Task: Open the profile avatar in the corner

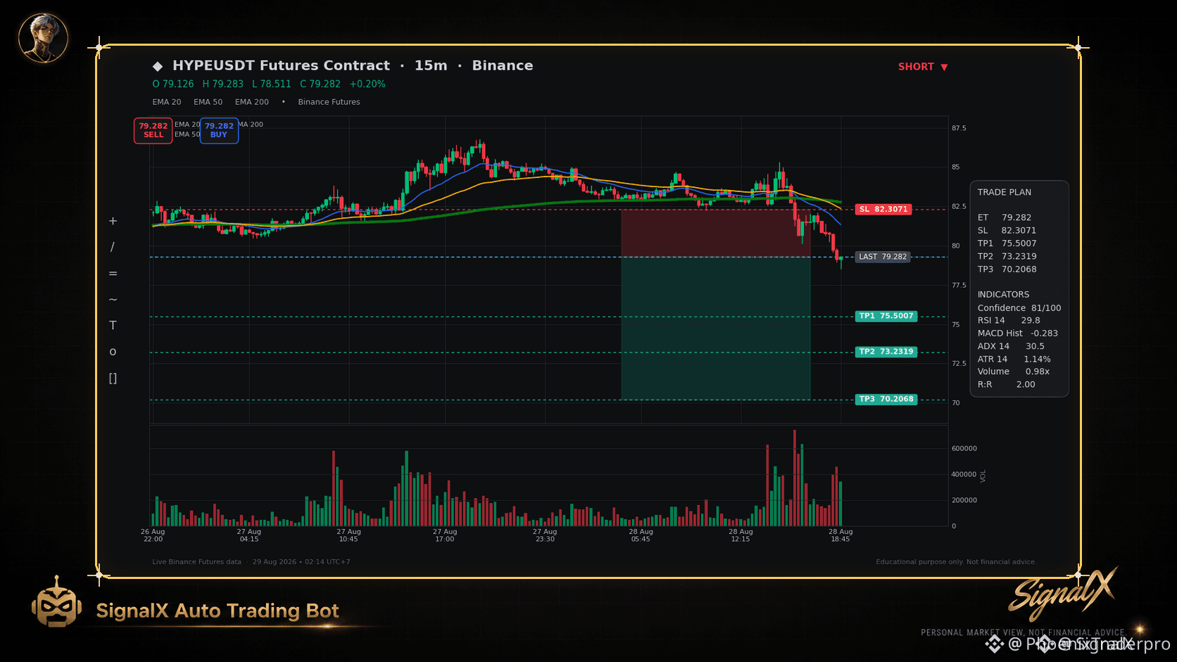Action: click(43, 38)
